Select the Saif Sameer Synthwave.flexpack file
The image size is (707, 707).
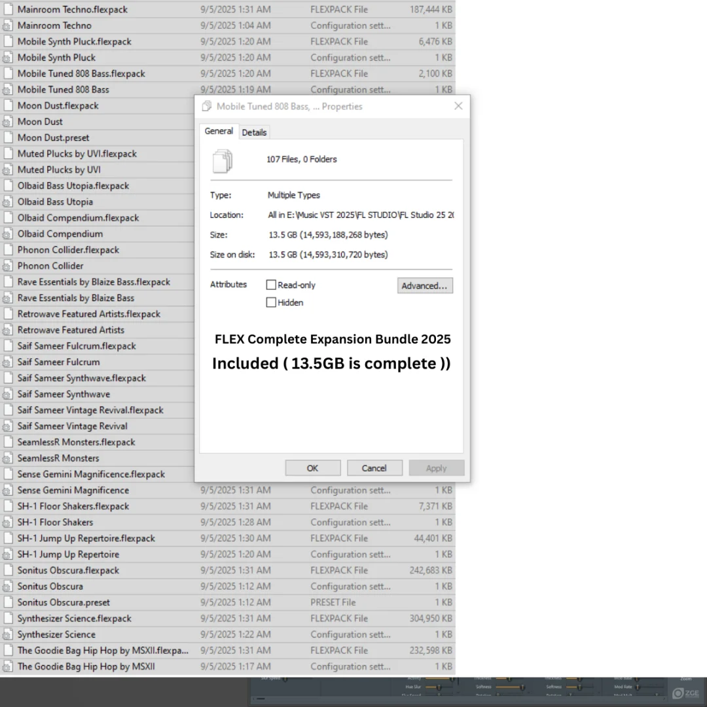81,378
